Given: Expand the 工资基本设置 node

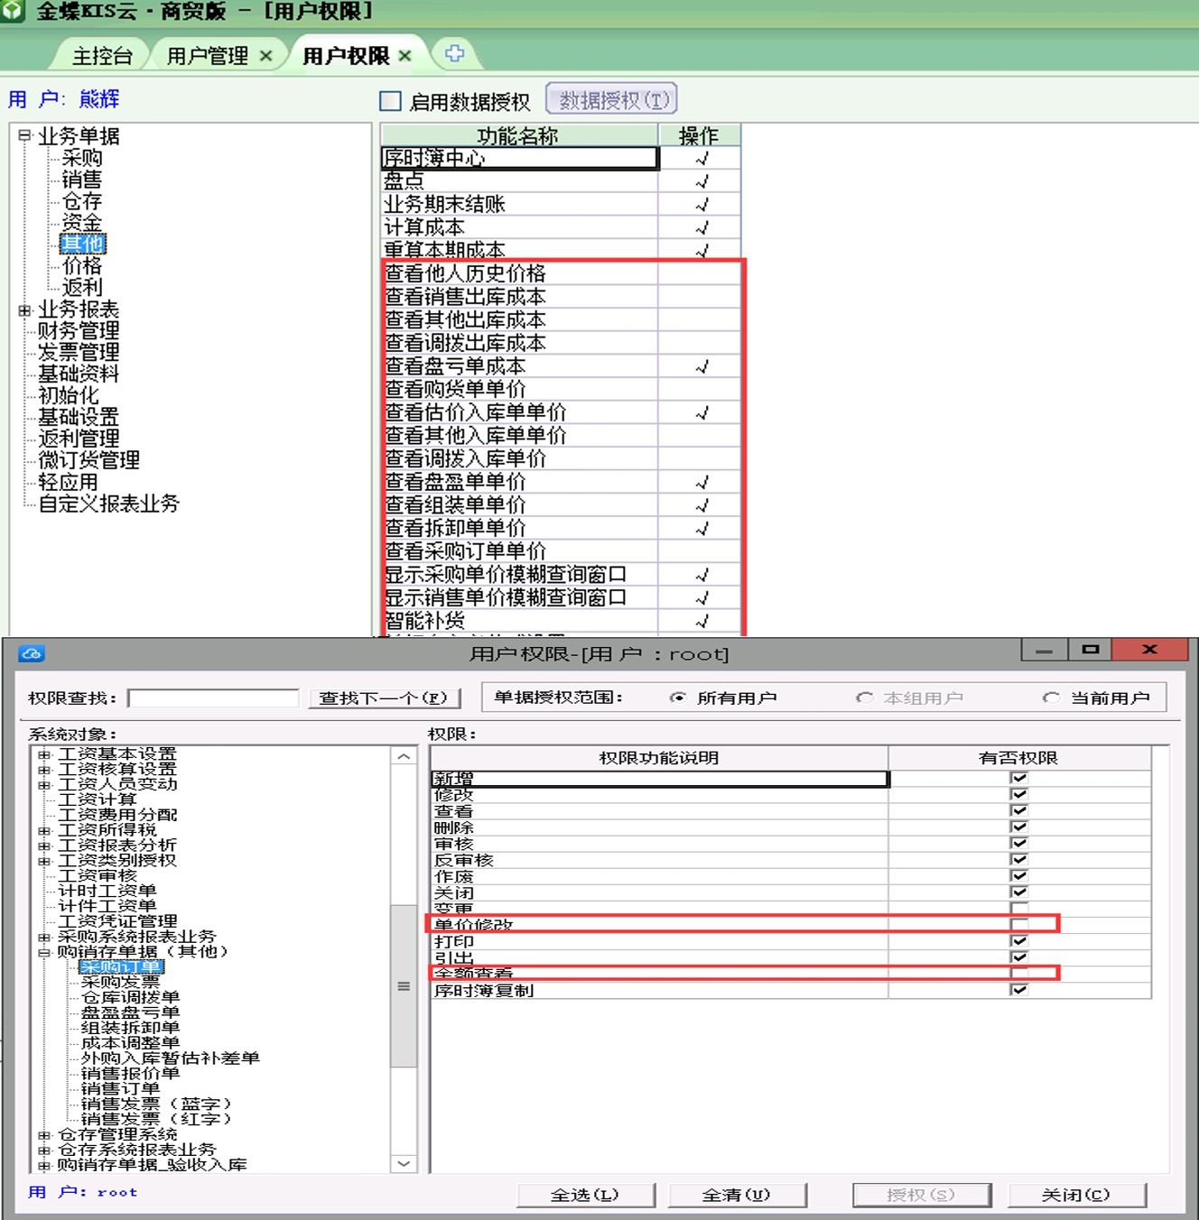Looking at the screenshot, I should click(x=44, y=754).
